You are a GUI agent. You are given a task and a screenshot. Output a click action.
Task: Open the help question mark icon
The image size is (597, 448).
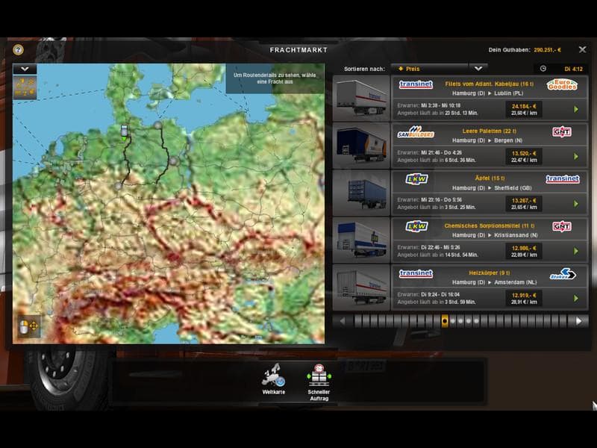click(x=18, y=49)
